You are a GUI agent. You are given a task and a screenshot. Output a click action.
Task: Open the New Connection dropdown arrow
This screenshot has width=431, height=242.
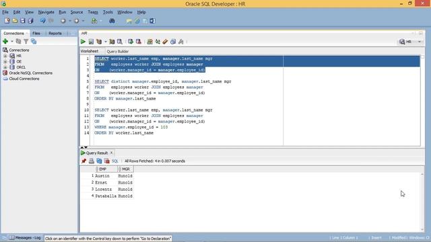(x=12, y=42)
